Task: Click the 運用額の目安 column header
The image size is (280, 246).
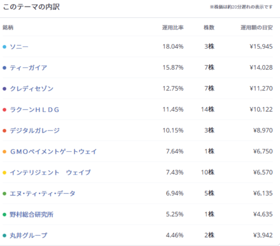Action: [256, 28]
